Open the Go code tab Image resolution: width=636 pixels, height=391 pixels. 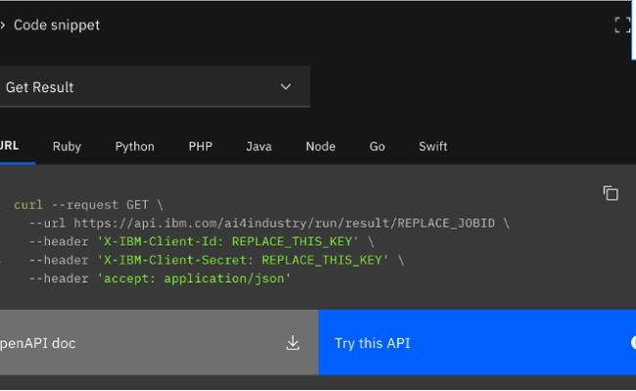[377, 147]
